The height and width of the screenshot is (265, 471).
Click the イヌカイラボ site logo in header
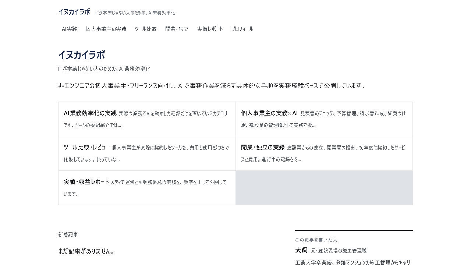(74, 12)
